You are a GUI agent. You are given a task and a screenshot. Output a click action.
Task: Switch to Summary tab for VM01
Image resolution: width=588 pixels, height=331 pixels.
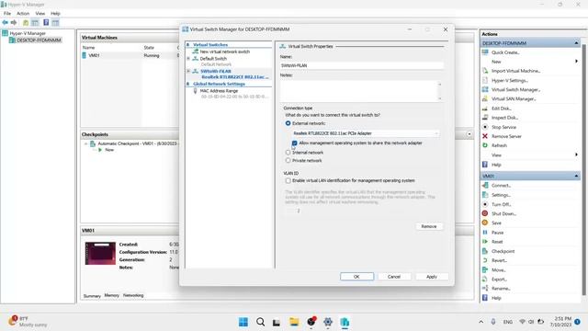92,296
